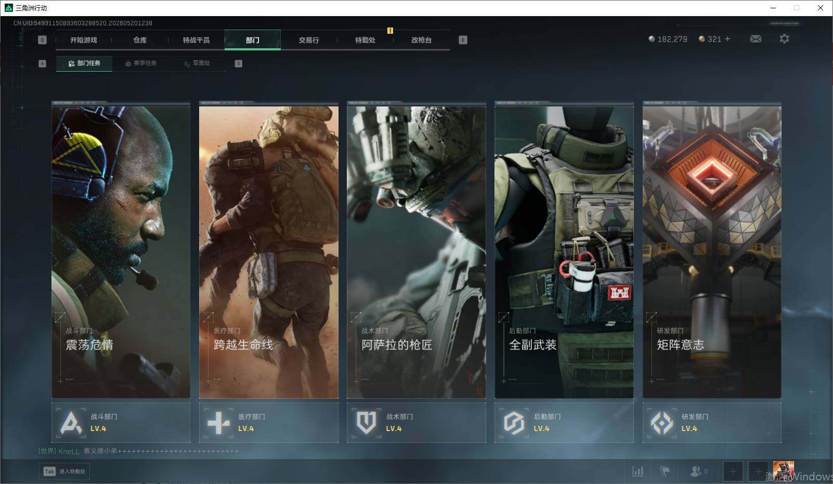833x484 pixels.
Task: Click the expand icon on 阿萨拉的枪匠 card
Action: coord(356,317)
